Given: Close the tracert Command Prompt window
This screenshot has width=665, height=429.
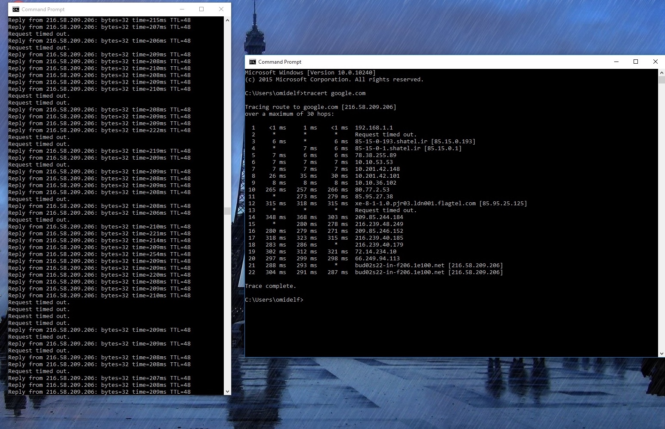Looking at the screenshot, I should click(656, 62).
